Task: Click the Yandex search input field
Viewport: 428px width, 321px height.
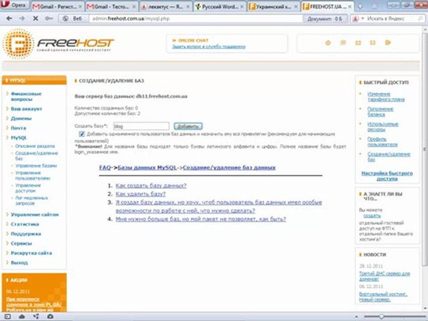Action: 391,19
